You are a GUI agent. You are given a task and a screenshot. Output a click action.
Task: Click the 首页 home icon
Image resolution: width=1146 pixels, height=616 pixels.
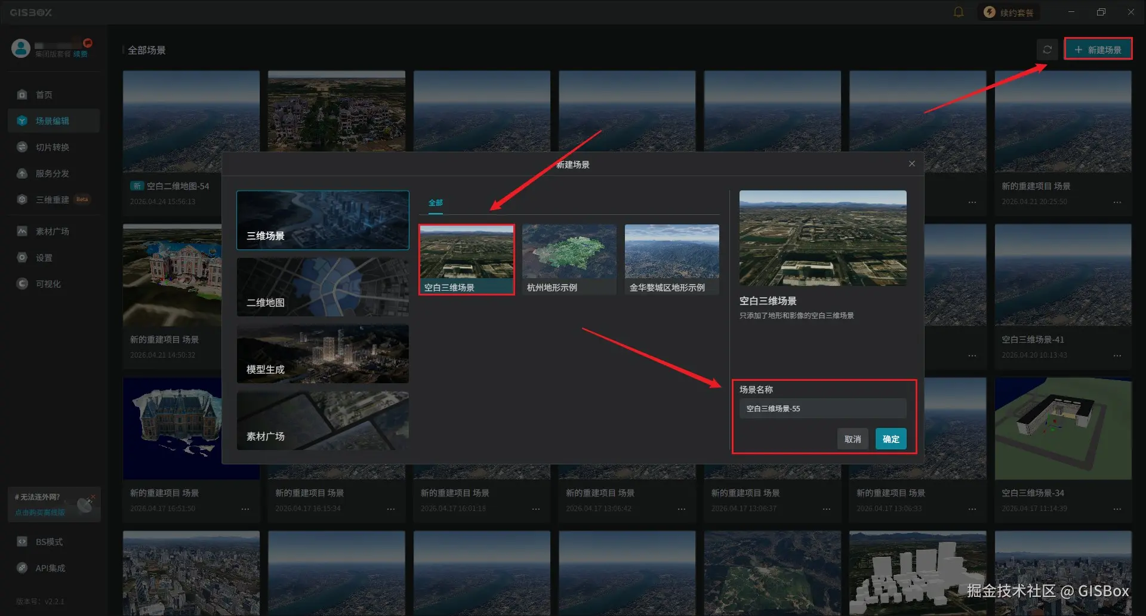coord(22,95)
